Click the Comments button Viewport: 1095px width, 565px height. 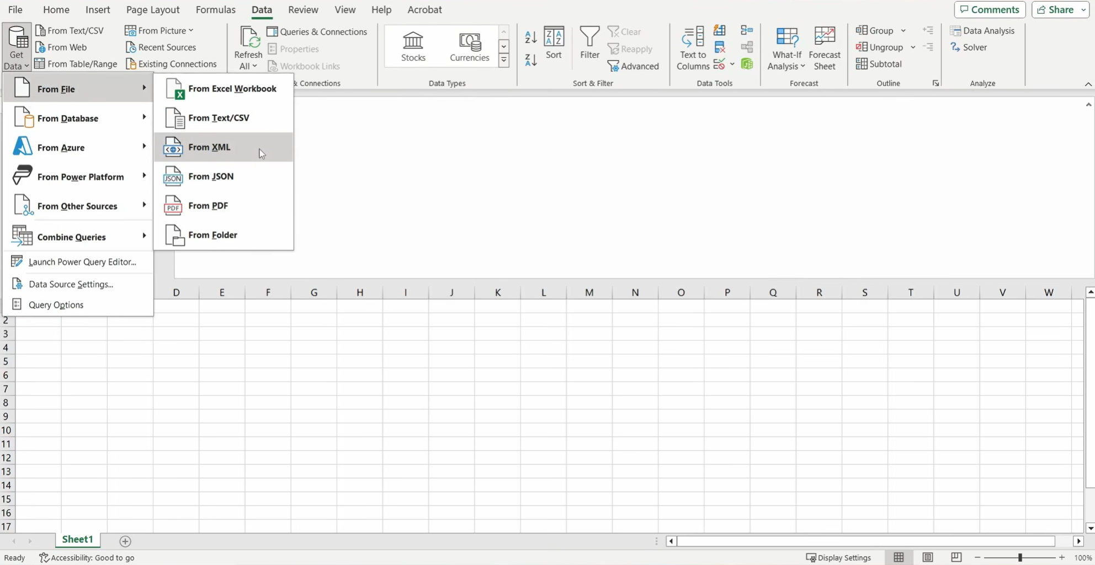[x=990, y=9]
